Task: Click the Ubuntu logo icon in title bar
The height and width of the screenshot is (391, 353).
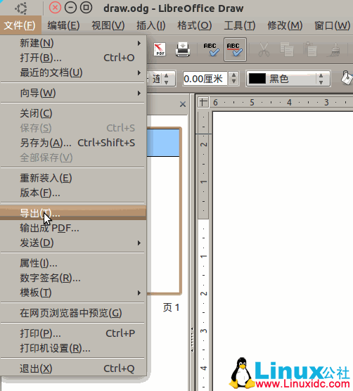Action: tap(20, 8)
